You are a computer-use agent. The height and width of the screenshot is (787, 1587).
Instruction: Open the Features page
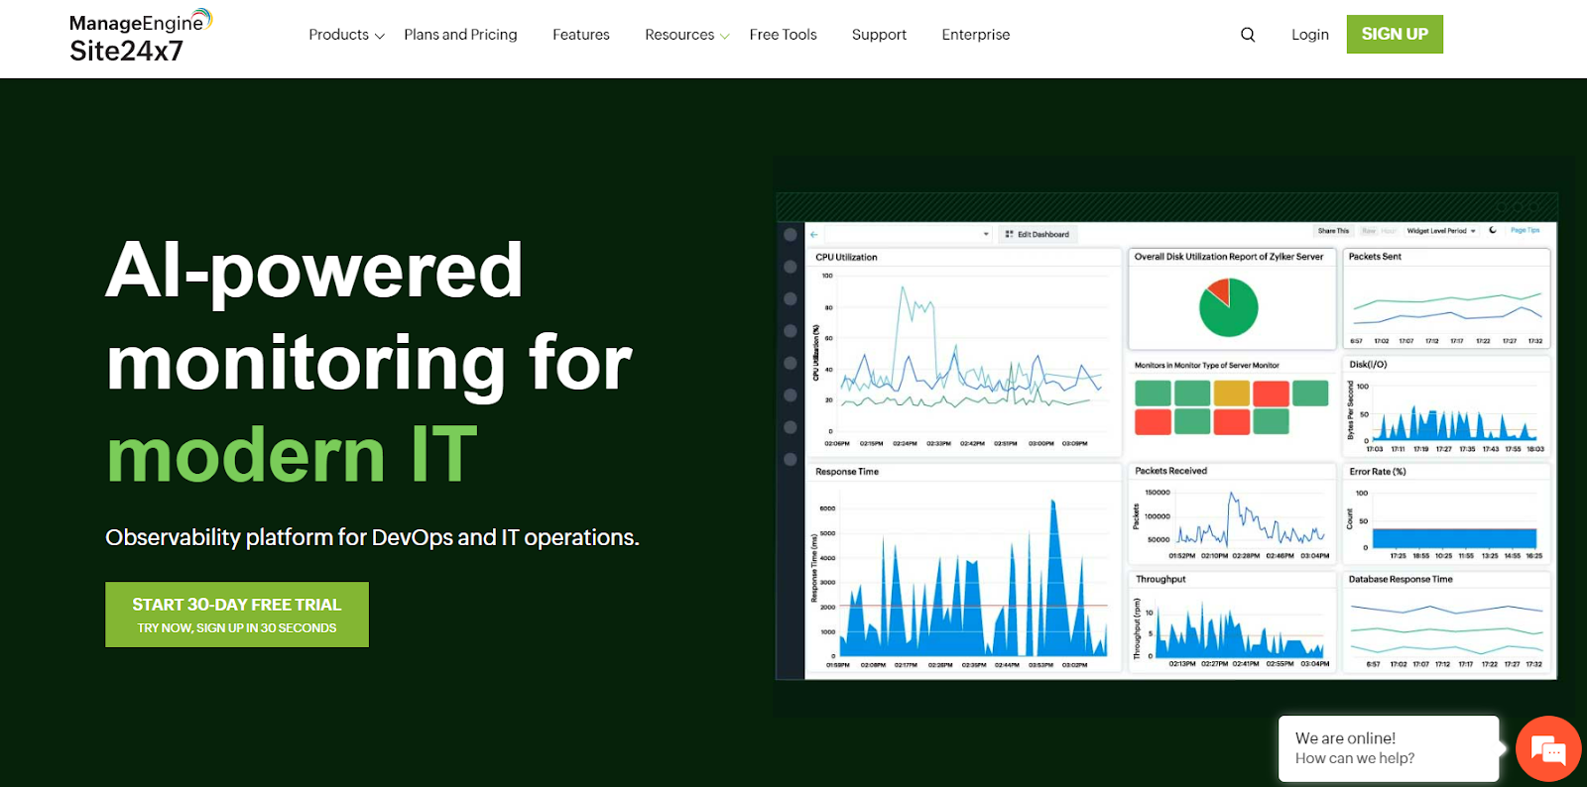[x=581, y=35]
